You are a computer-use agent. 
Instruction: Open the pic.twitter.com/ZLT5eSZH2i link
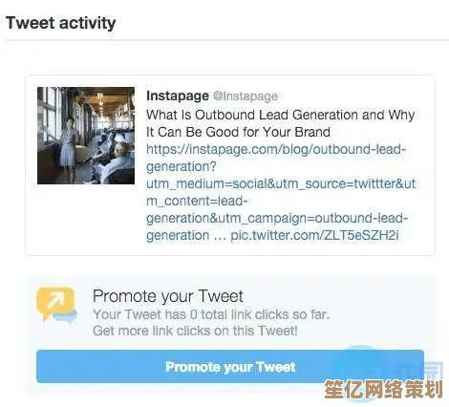[x=314, y=236]
